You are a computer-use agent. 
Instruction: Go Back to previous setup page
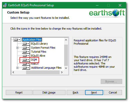tap(76, 92)
